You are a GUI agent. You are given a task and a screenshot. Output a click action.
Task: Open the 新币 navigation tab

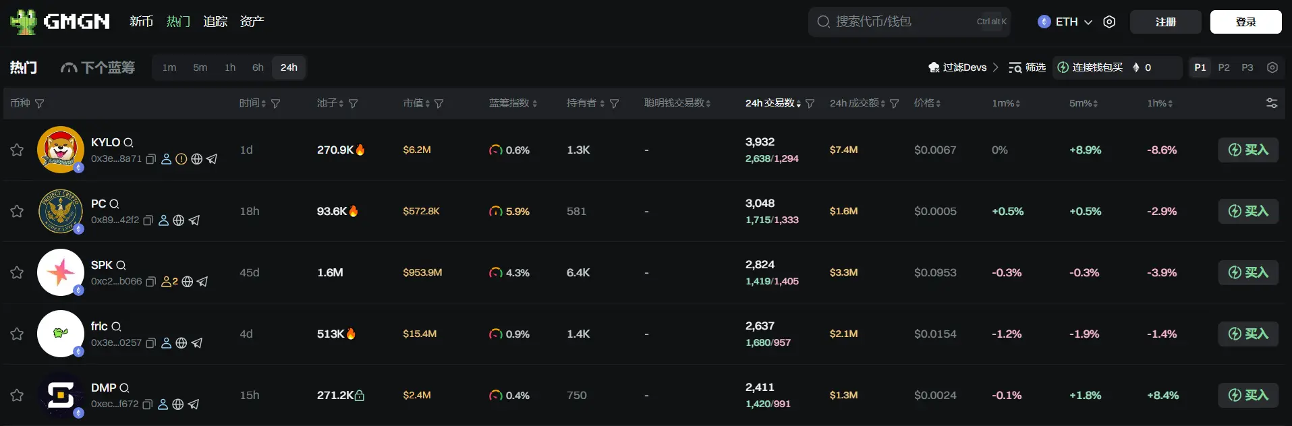(x=141, y=22)
